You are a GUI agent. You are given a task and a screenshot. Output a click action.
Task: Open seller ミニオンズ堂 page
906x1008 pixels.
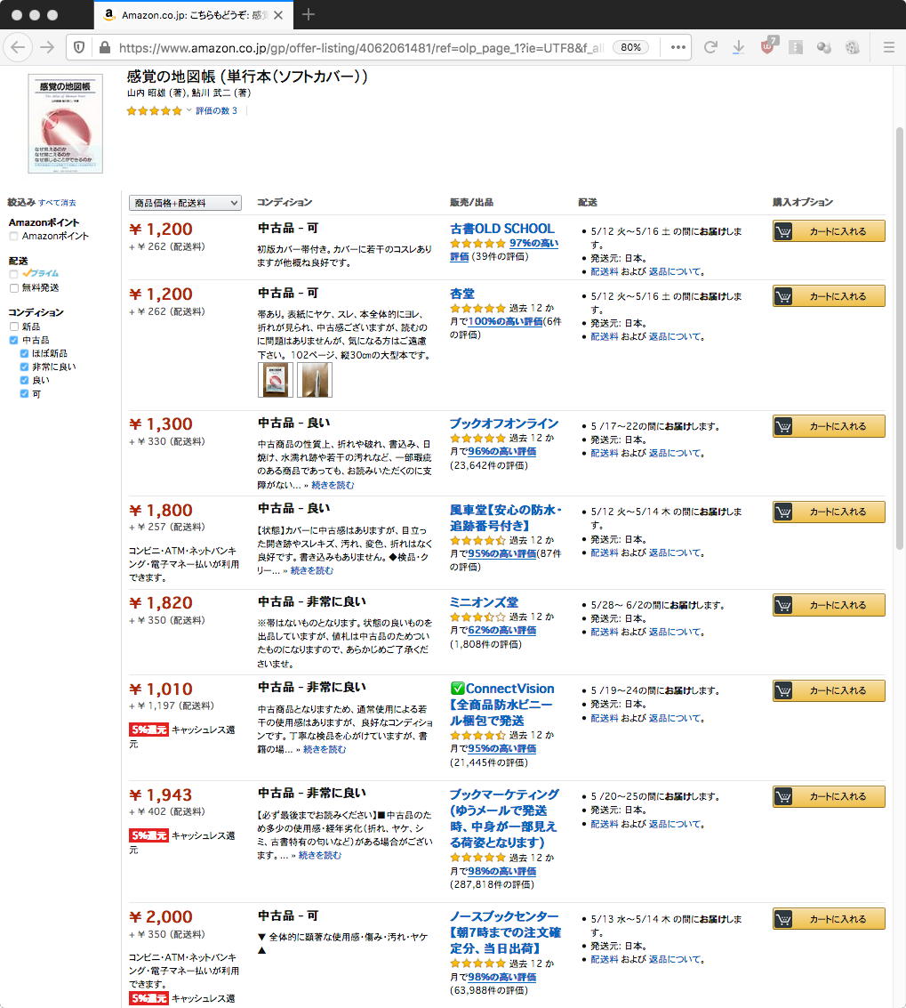coord(484,602)
